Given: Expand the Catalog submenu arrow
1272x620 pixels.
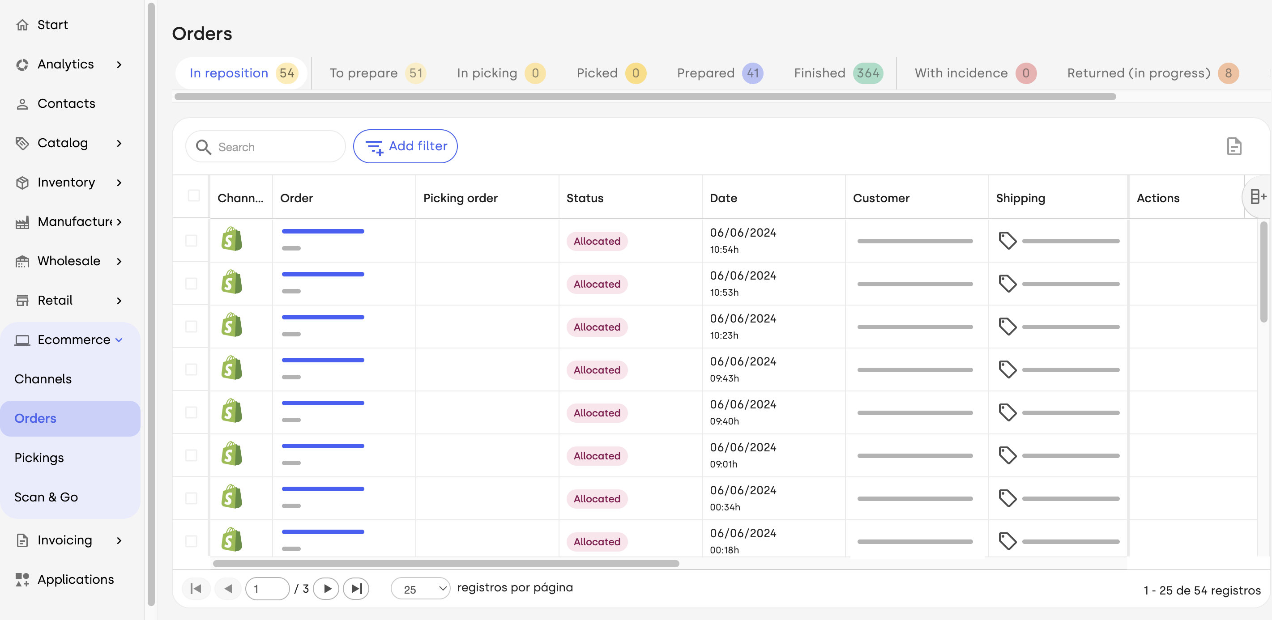Looking at the screenshot, I should (x=119, y=144).
